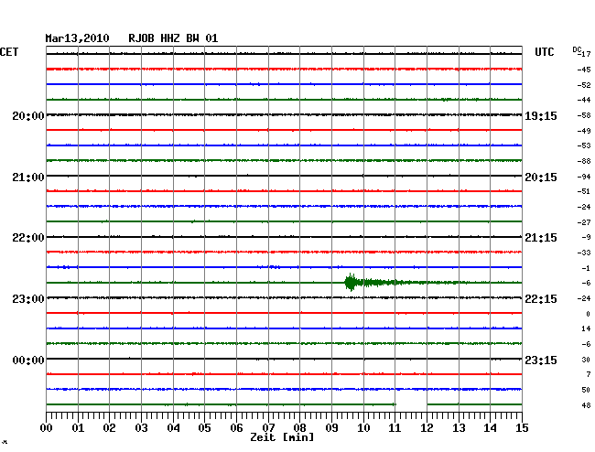Click the DC value -27

pyautogui.click(x=584, y=222)
